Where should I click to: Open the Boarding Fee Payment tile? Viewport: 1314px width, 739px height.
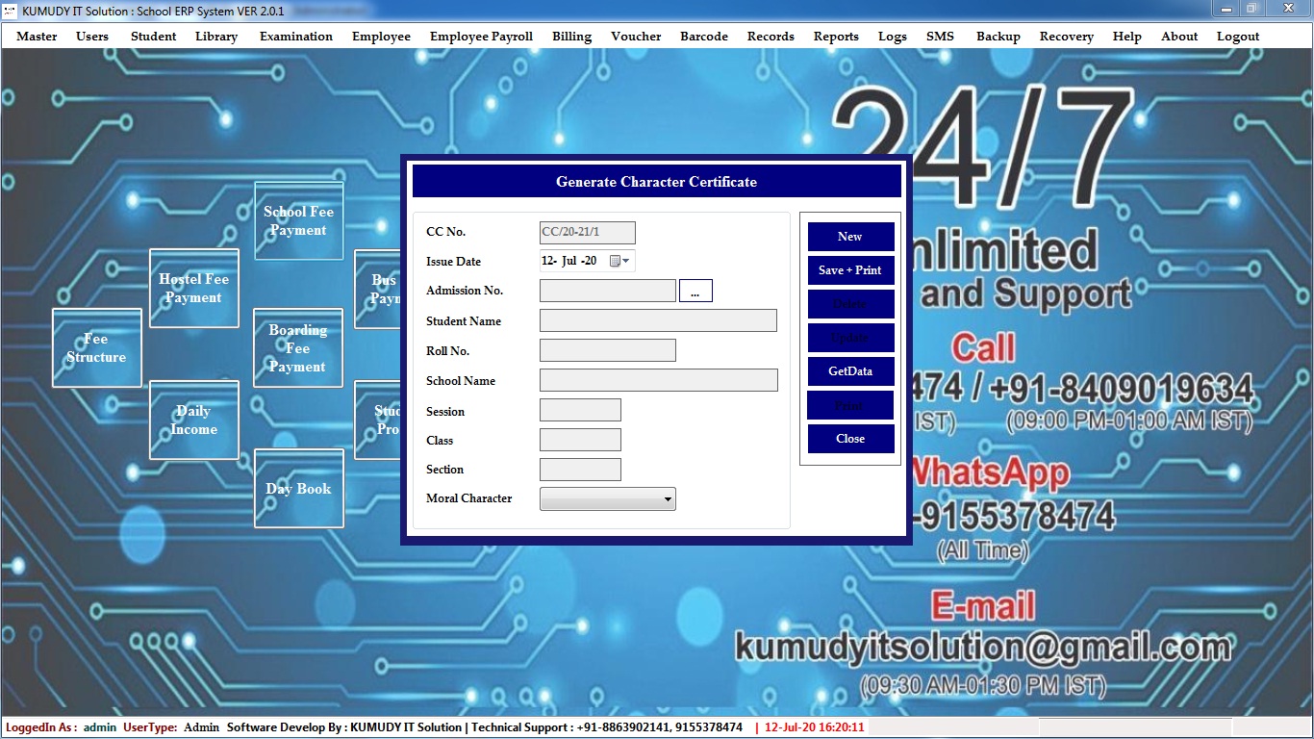[x=297, y=347]
